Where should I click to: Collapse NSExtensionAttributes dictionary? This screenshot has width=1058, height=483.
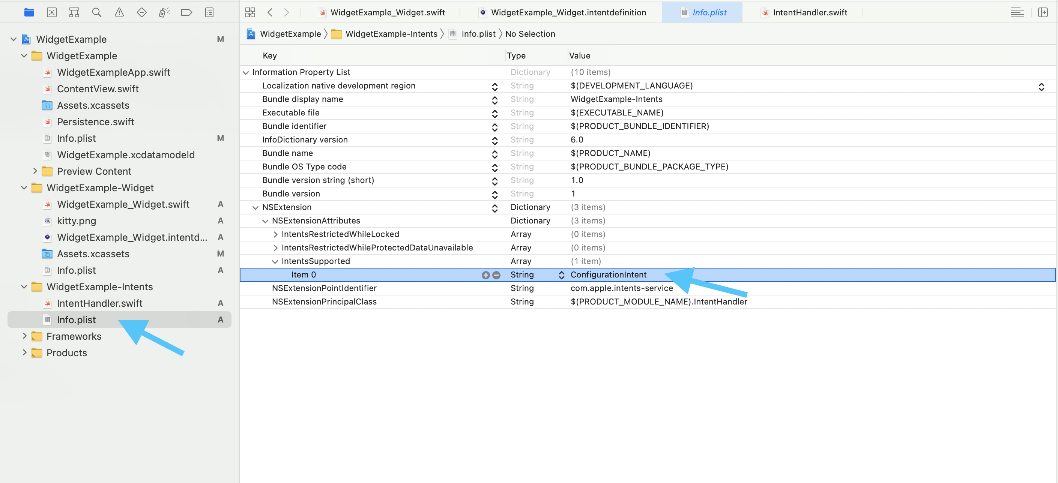click(x=265, y=221)
